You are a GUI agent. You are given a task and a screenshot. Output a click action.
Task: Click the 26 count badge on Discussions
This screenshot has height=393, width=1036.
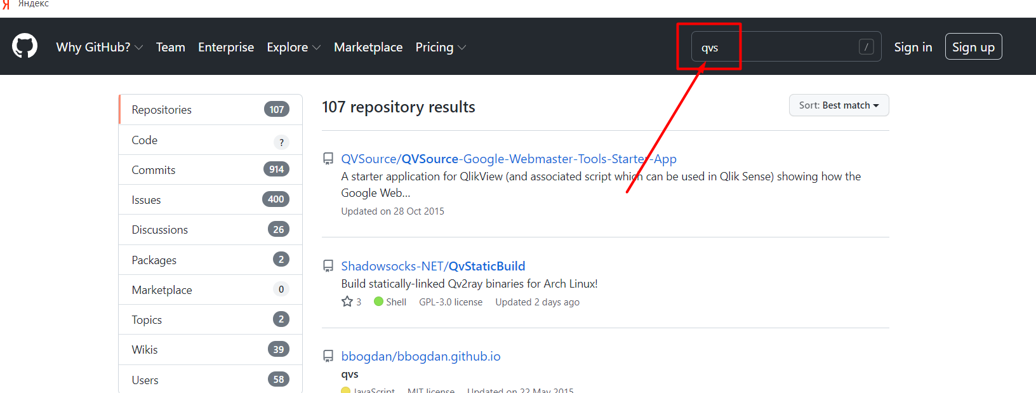coord(279,229)
